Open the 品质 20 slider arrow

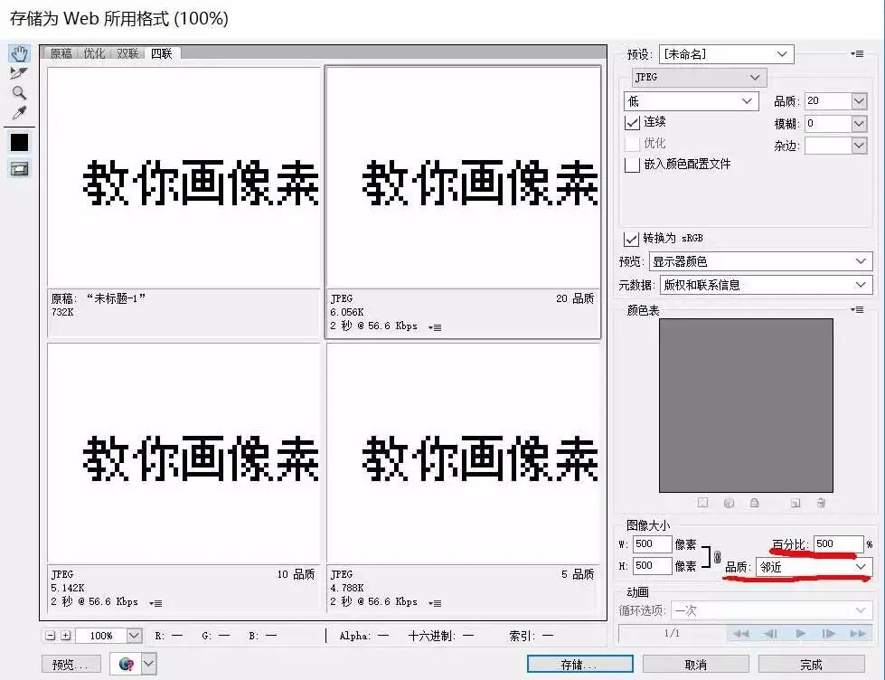coord(859,101)
